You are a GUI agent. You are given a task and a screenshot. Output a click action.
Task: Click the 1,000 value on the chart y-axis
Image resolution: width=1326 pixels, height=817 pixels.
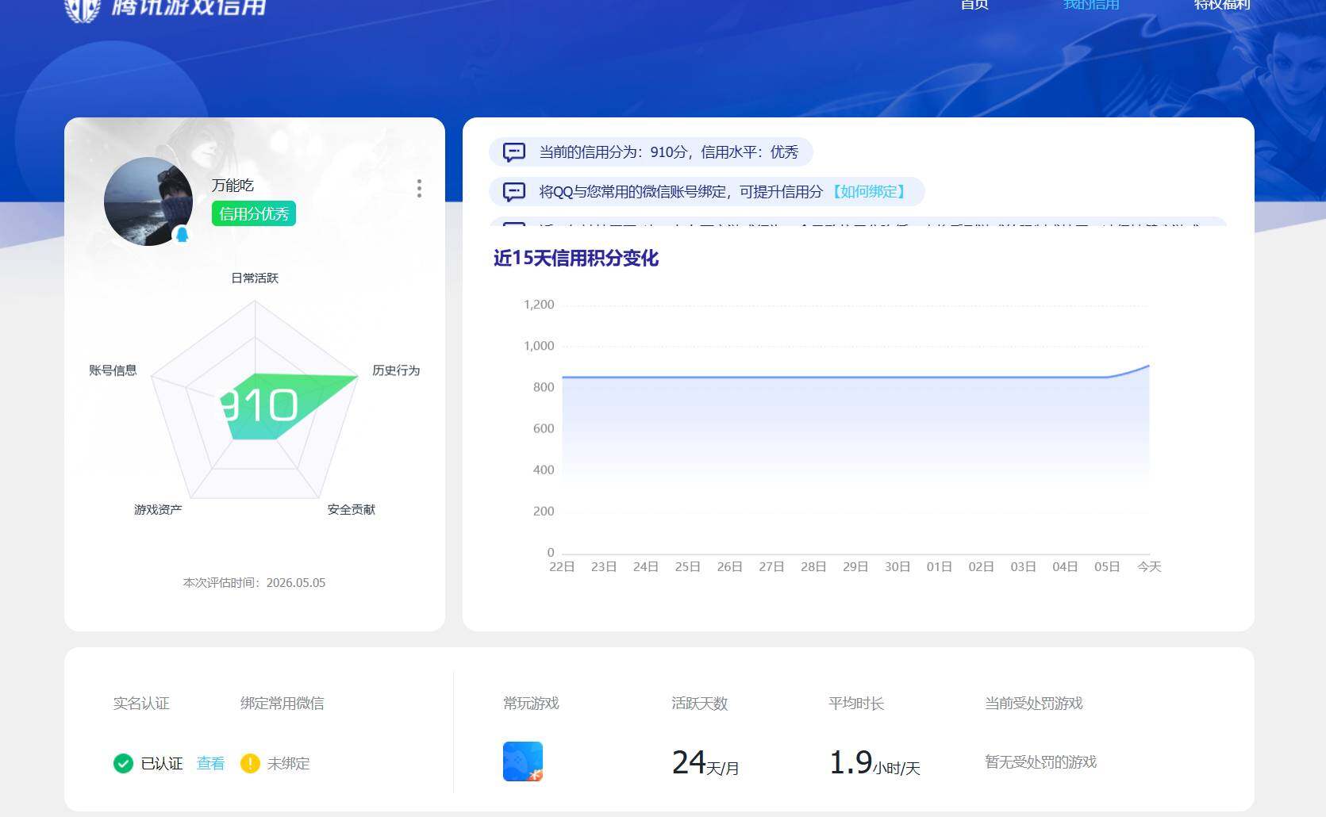(539, 346)
